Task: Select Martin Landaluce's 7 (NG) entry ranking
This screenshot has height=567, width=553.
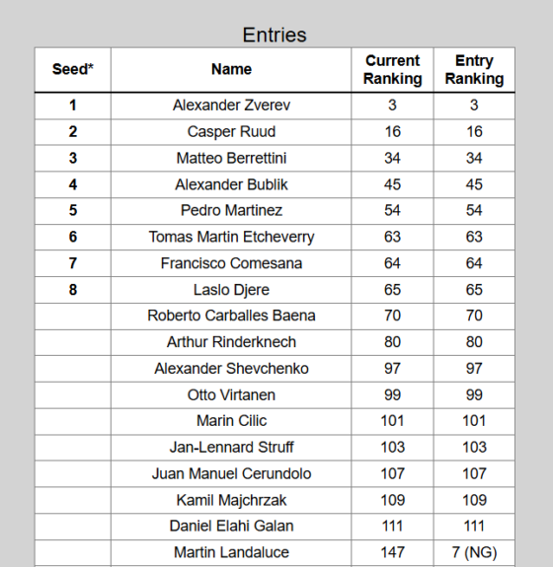Action: click(x=474, y=552)
